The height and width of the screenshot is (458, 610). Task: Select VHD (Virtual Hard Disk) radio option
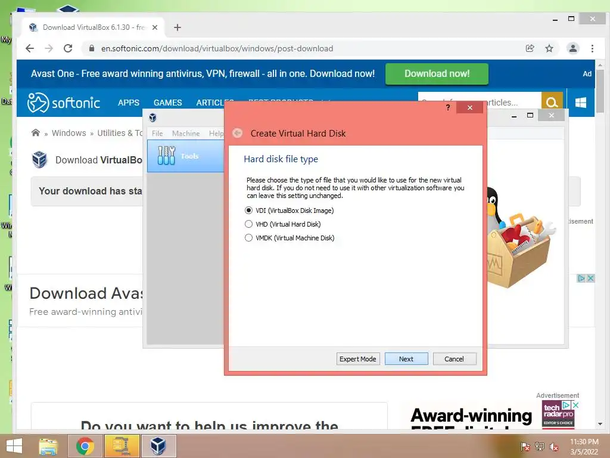coord(283,224)
